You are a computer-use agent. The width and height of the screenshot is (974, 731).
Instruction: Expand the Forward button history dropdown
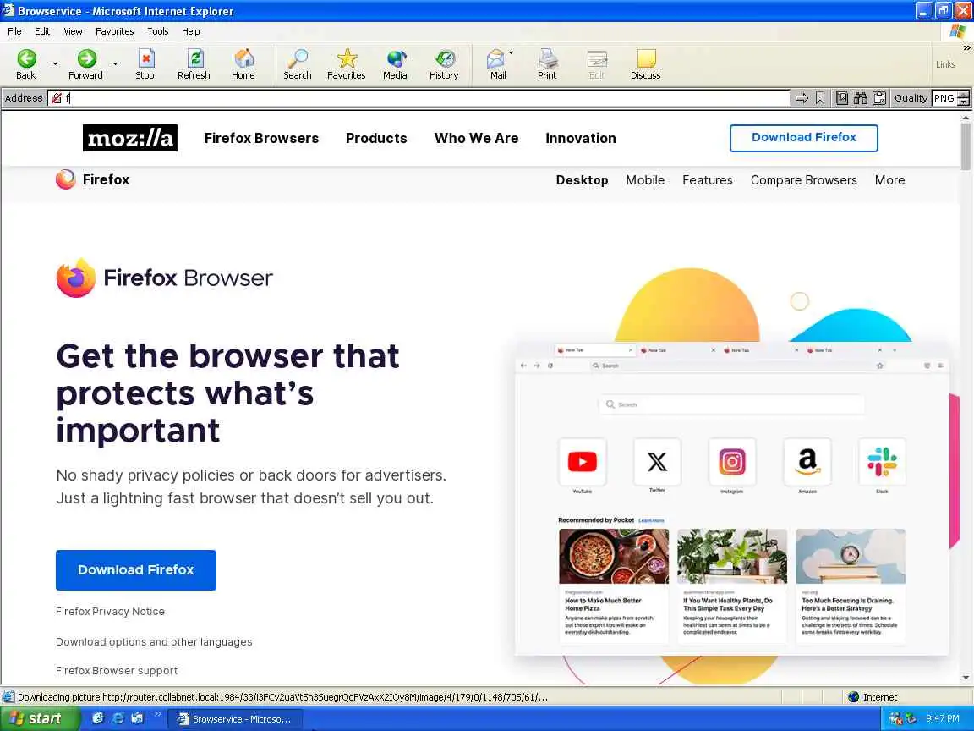click(x=116, y=63)
